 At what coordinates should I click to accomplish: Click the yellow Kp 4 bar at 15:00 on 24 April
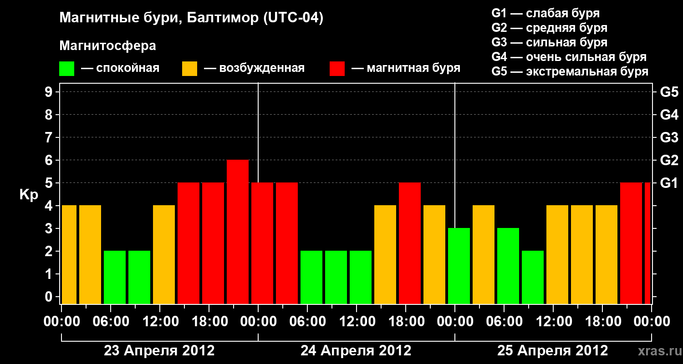click(385, 254)
